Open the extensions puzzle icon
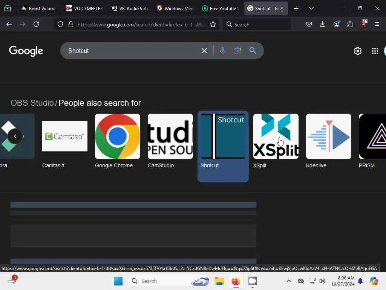The image size is (386, 290). [350, 24]
